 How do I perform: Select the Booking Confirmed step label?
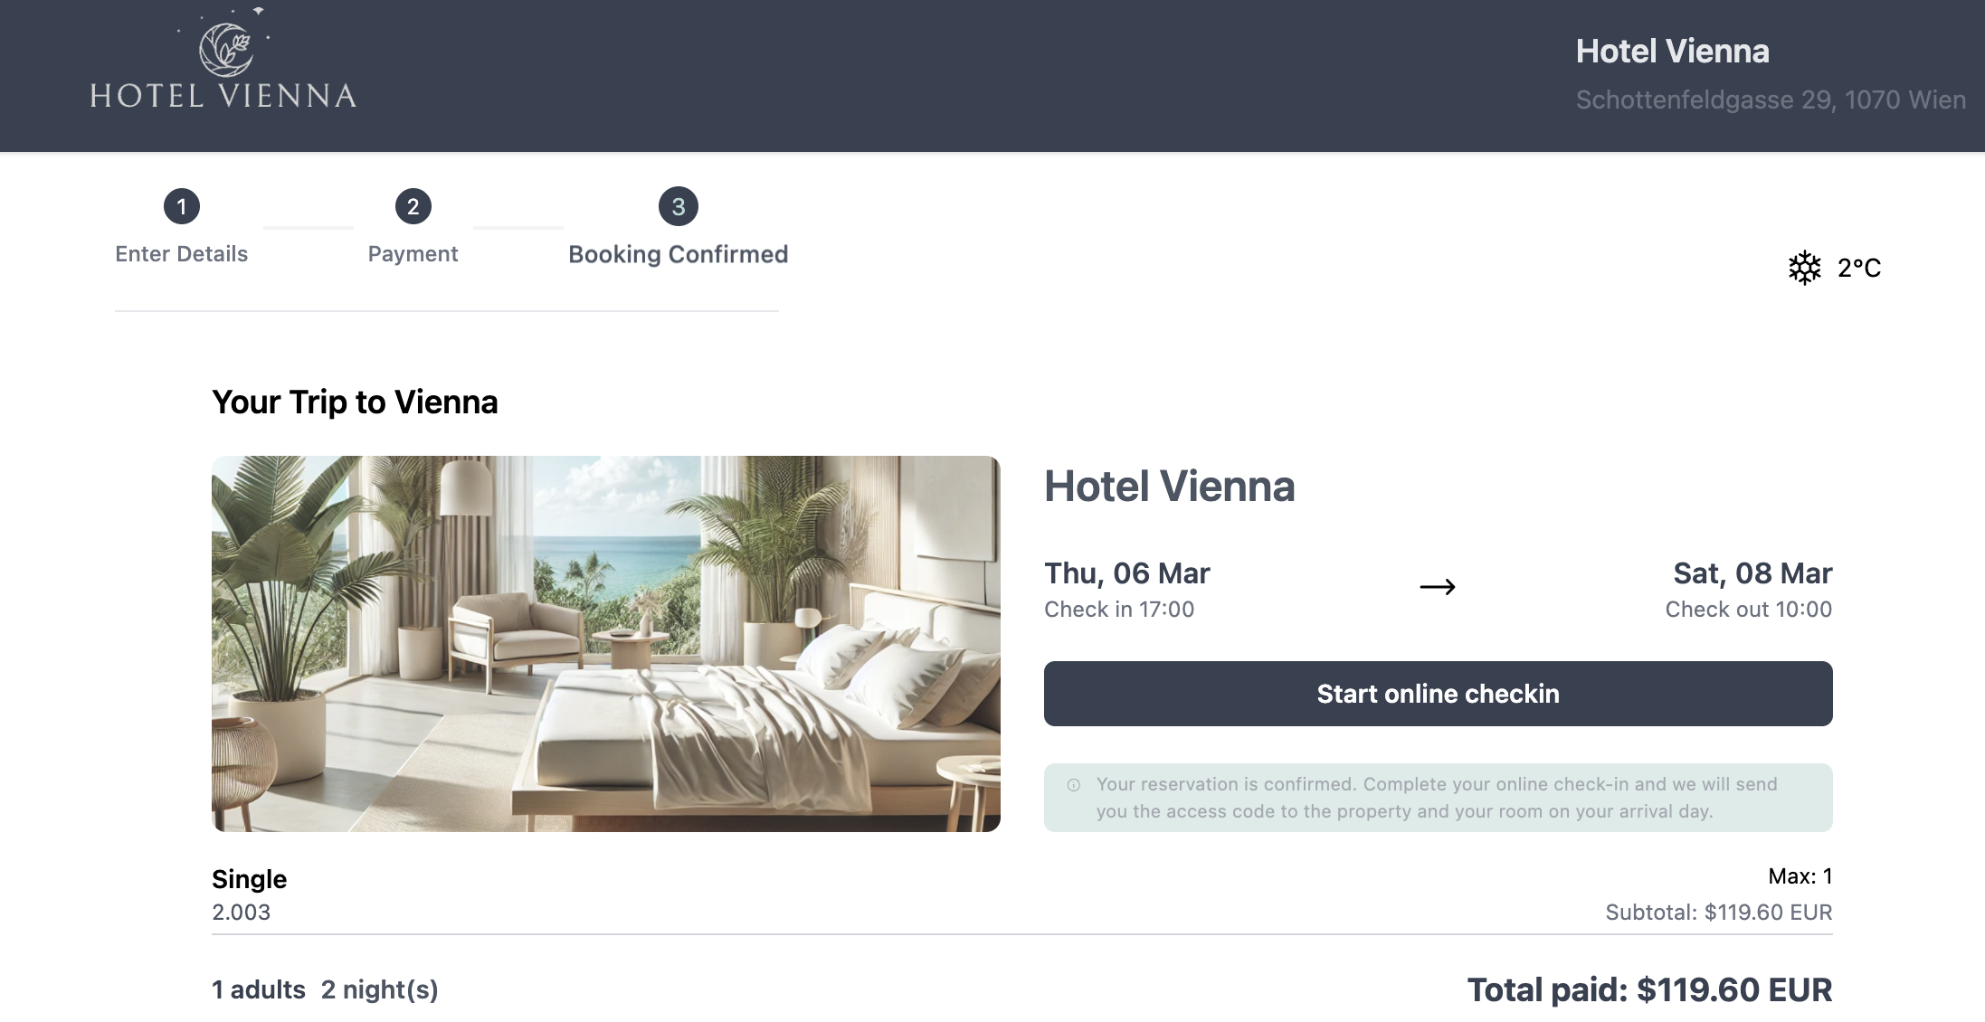[679, 255]
